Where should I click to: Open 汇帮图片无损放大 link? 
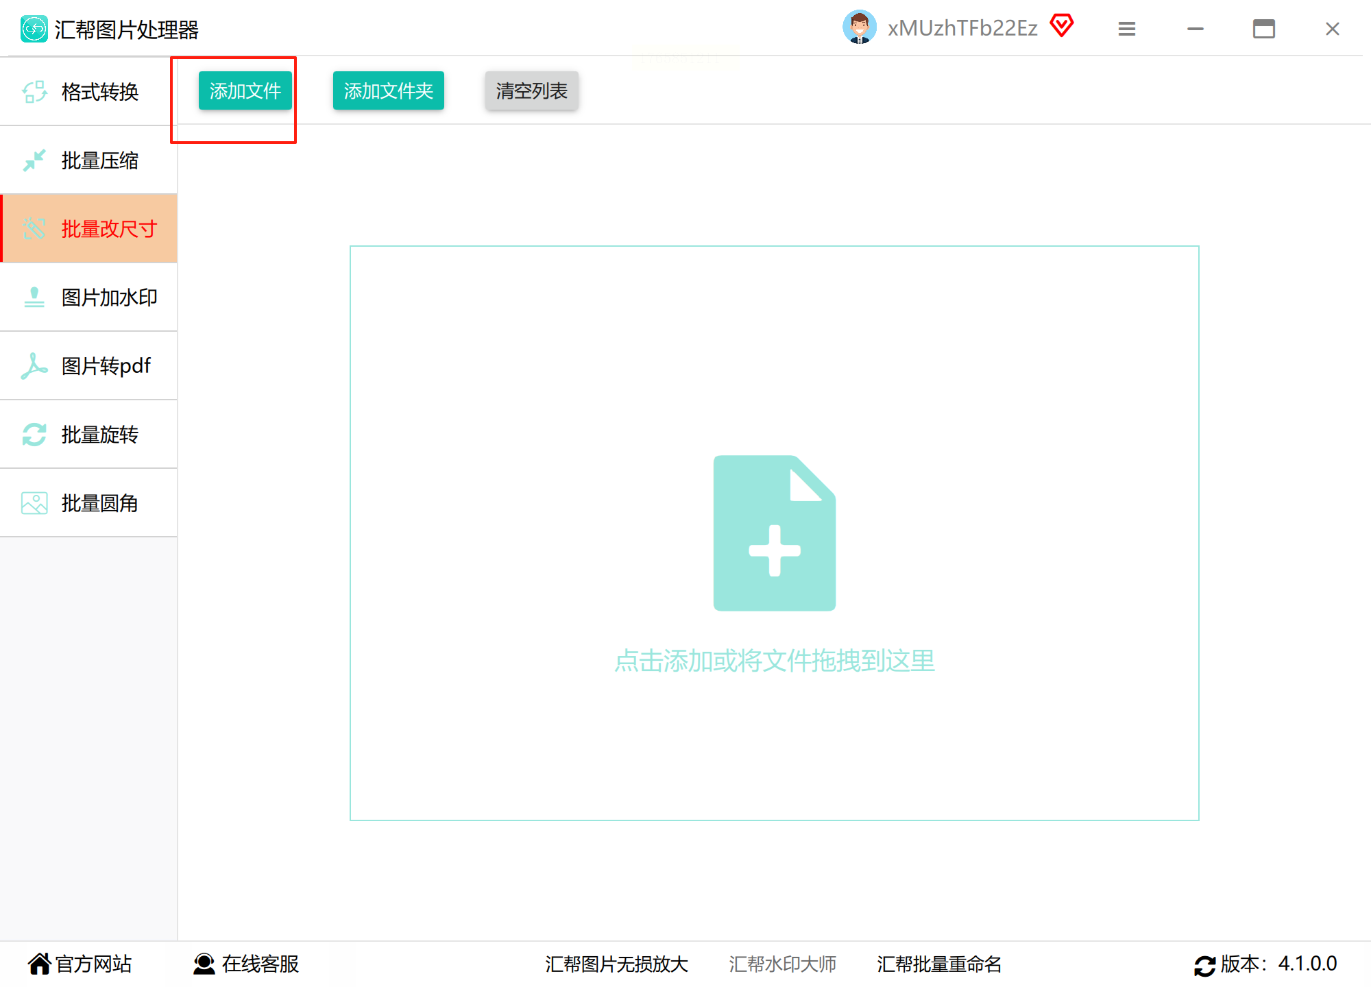tap(616, 964)
